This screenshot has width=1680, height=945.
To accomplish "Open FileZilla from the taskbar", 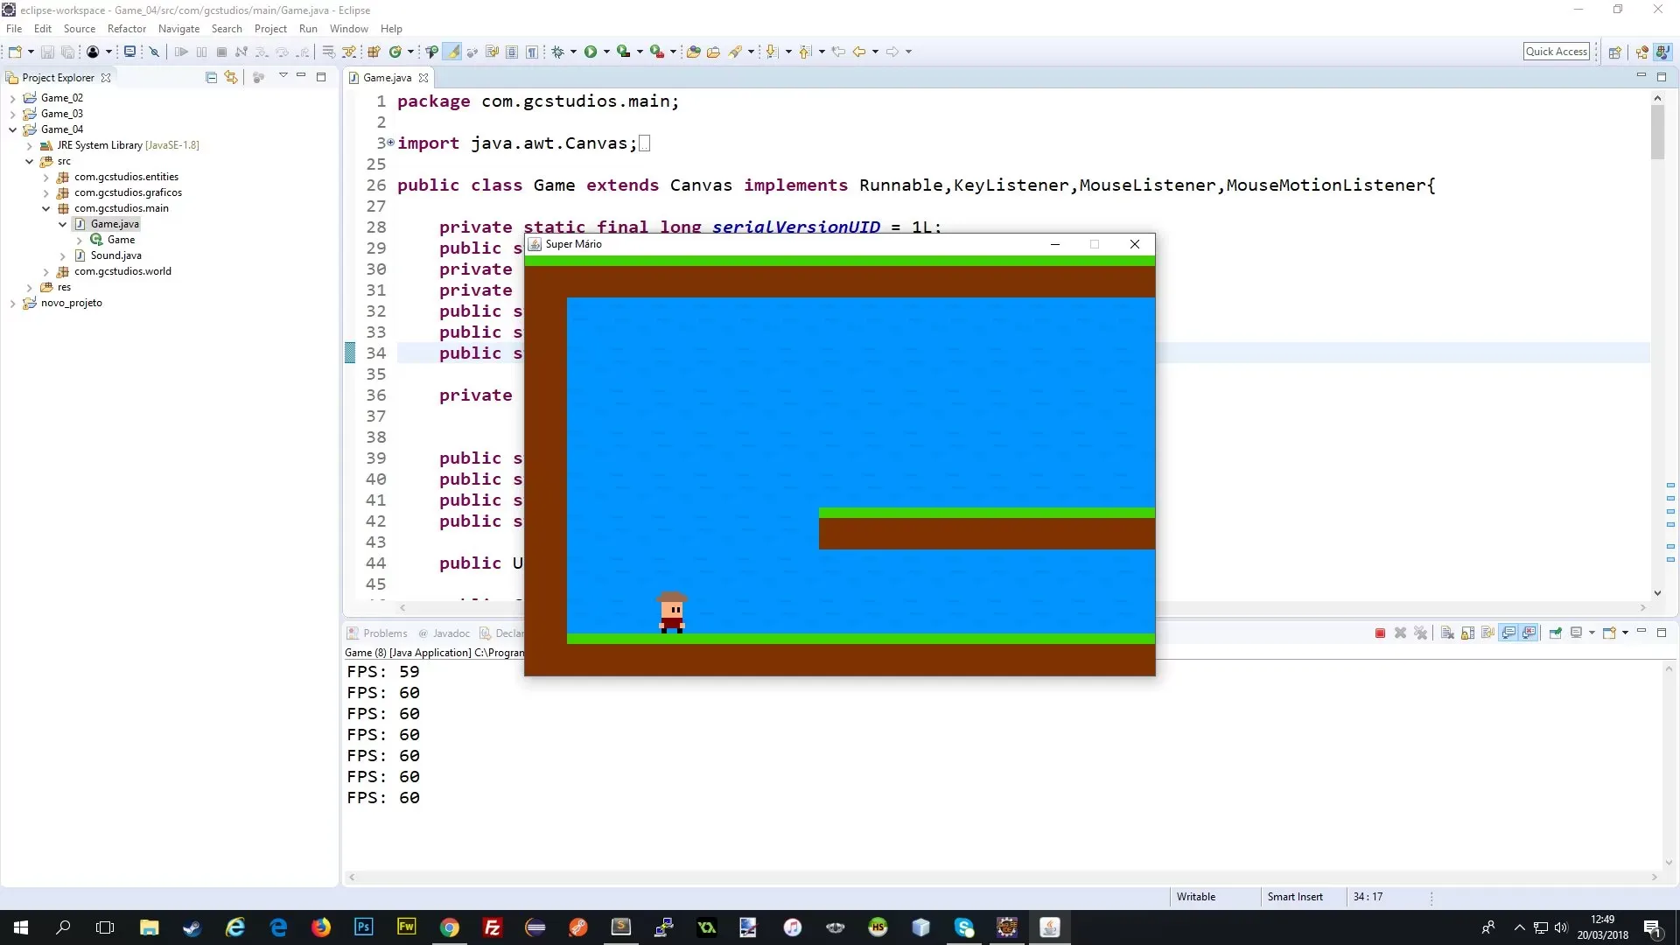I will pyautogui.click(x=493, y=927).
